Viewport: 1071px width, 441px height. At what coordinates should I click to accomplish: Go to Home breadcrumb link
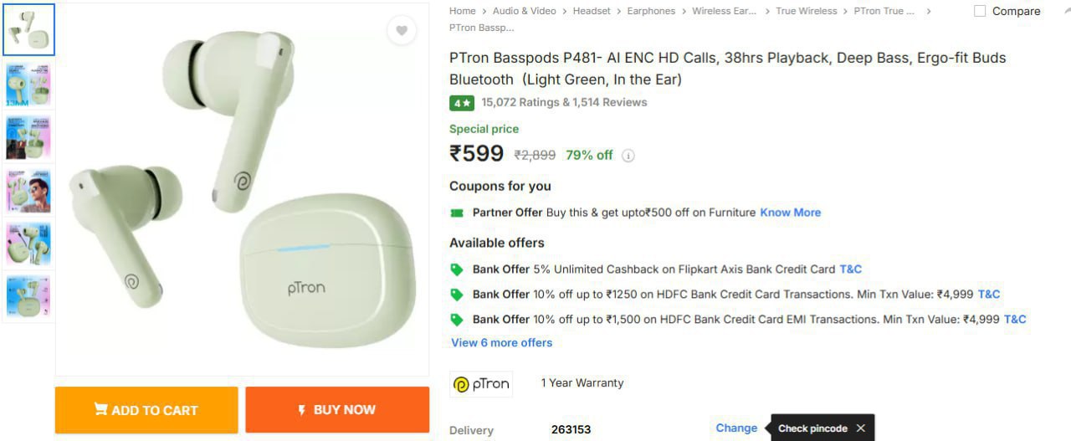(462, 11)
